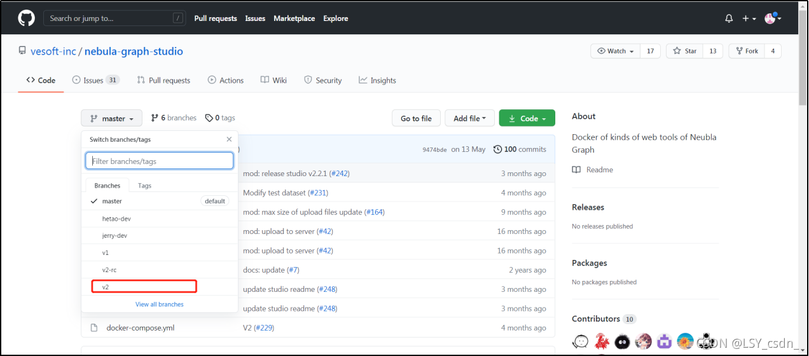
Task: Open the 6 branches link
Action: [x=174, y=118]
